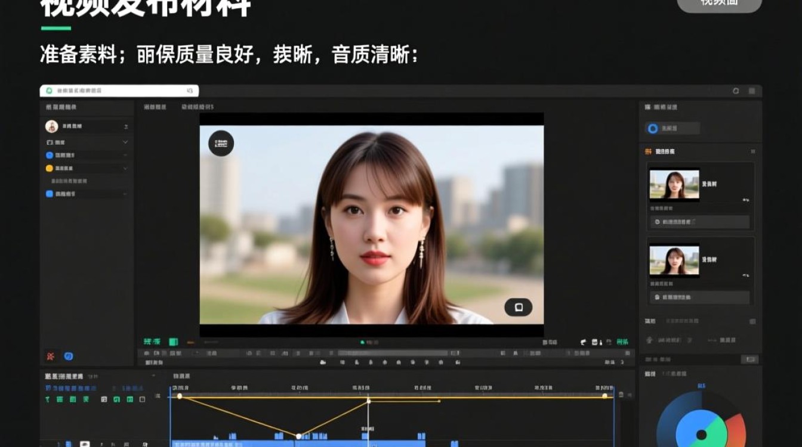The image size is (802, 447).
Task: Click the red segment of the pie chart
Action: tap(736, 432)
